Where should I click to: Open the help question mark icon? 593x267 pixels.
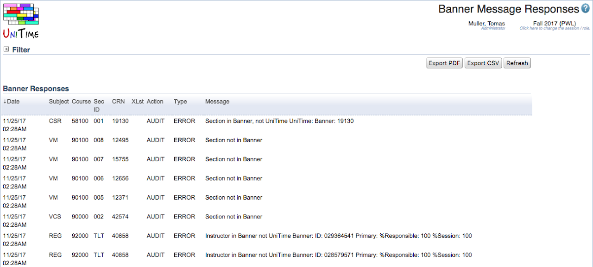click(586, 9)
